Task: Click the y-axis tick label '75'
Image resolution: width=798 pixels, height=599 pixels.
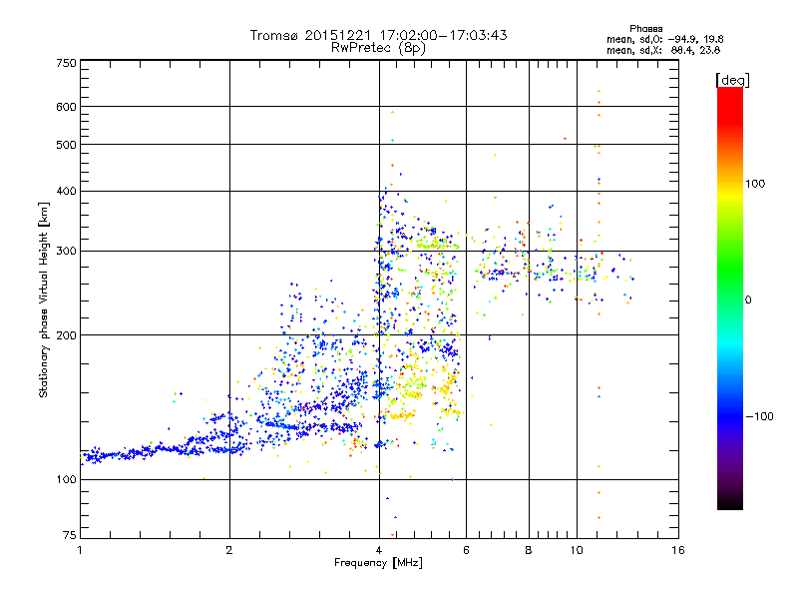Action: 70,535
